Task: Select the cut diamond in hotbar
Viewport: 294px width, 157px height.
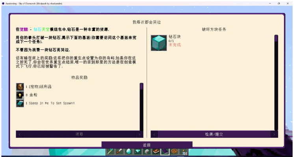Action: point(138,152)
